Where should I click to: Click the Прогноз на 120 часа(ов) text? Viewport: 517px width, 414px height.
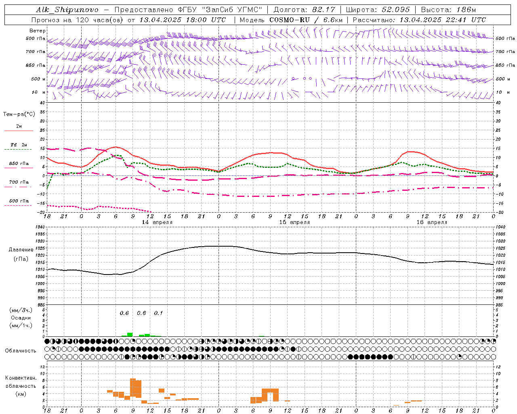tap(77, 20)
